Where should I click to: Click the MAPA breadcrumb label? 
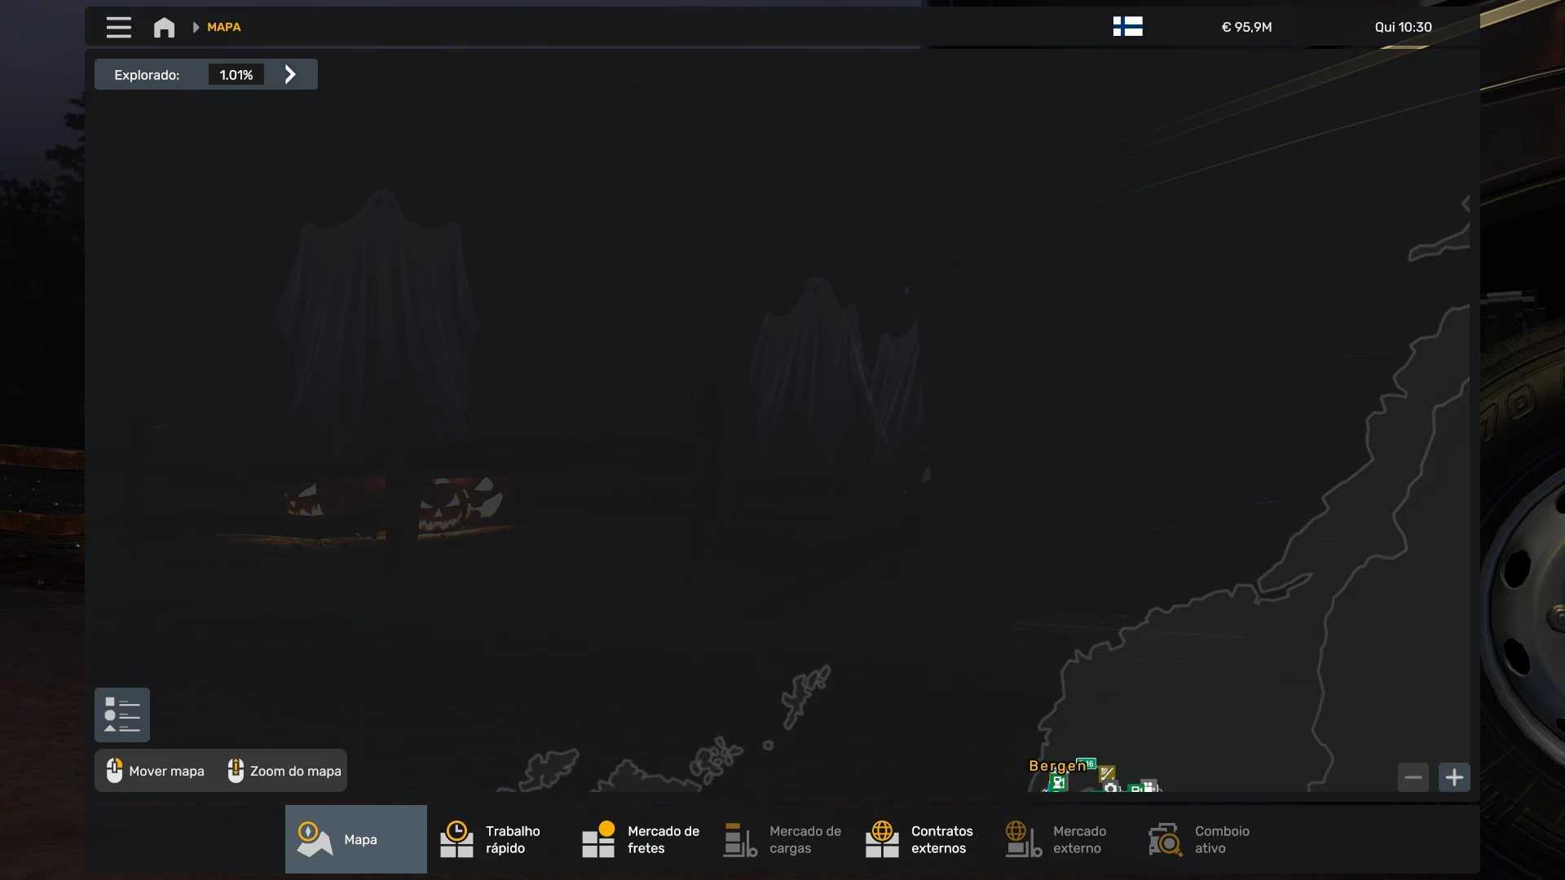223,27
